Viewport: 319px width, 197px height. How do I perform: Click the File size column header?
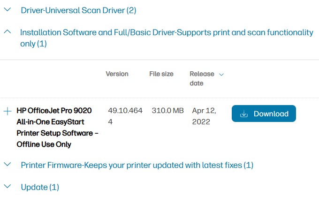161,74
